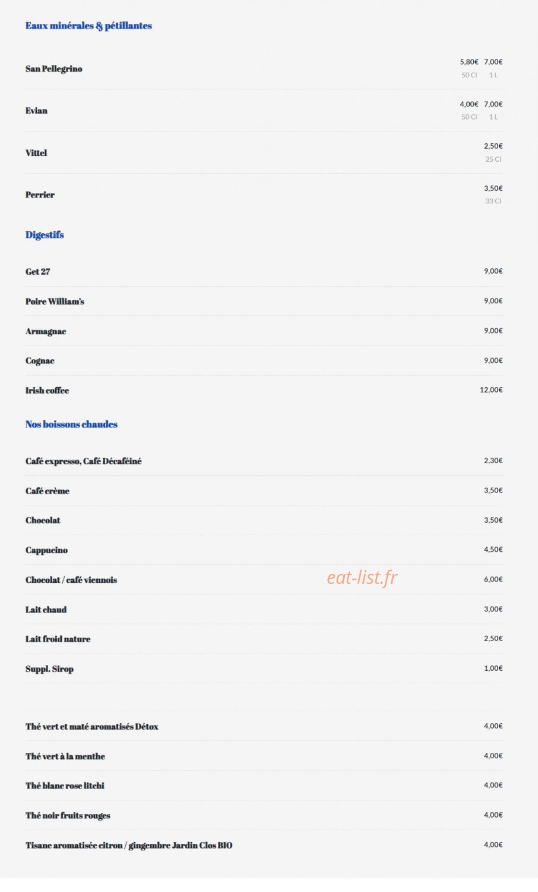Click the Digestifs section heading

45,235
